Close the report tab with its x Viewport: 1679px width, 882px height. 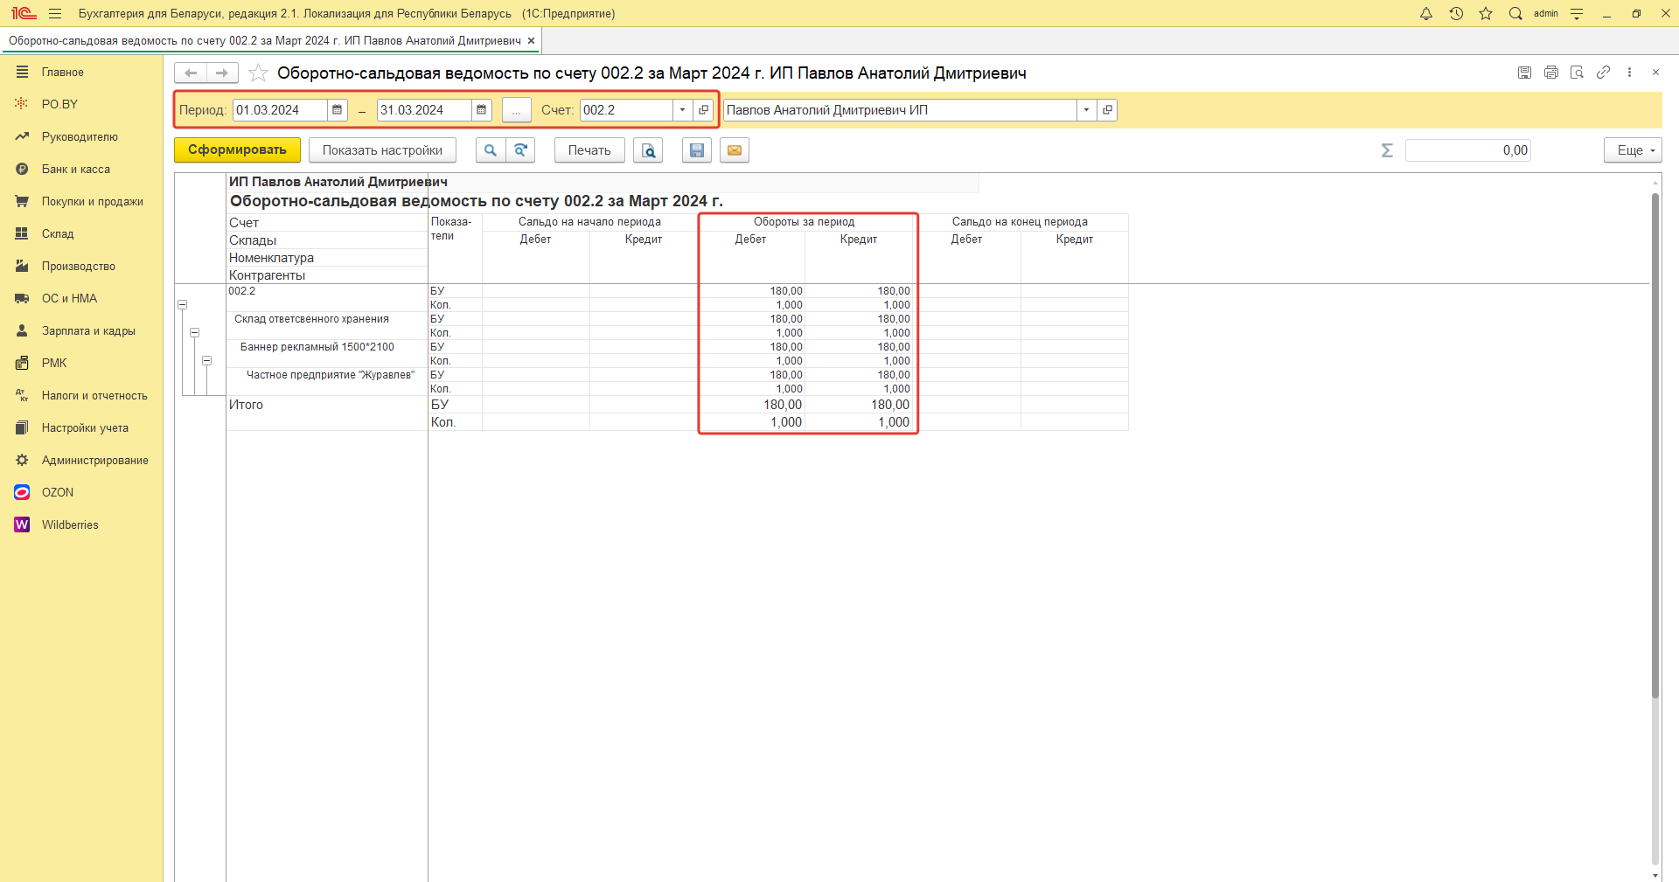tap(531, 41)
